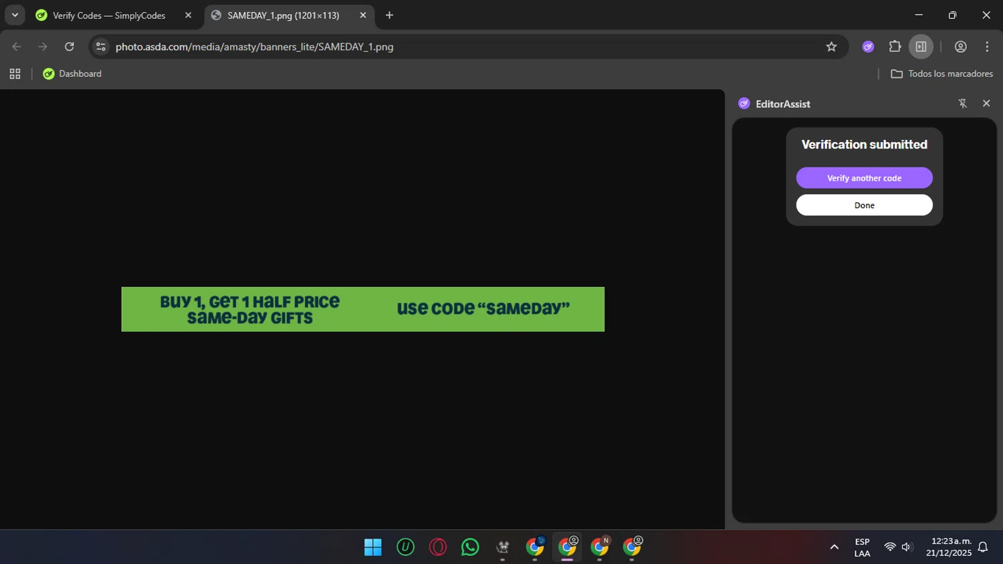Open WhatsApp from the taskbar
The image size is (1003, 564).
[x=470, y=547]
